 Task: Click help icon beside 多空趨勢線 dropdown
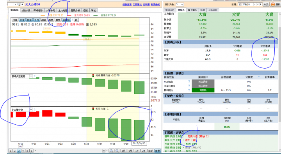point(35,110)
